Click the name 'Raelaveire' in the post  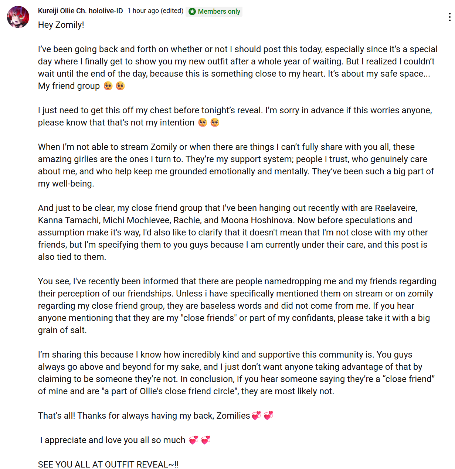pos(395,208)
